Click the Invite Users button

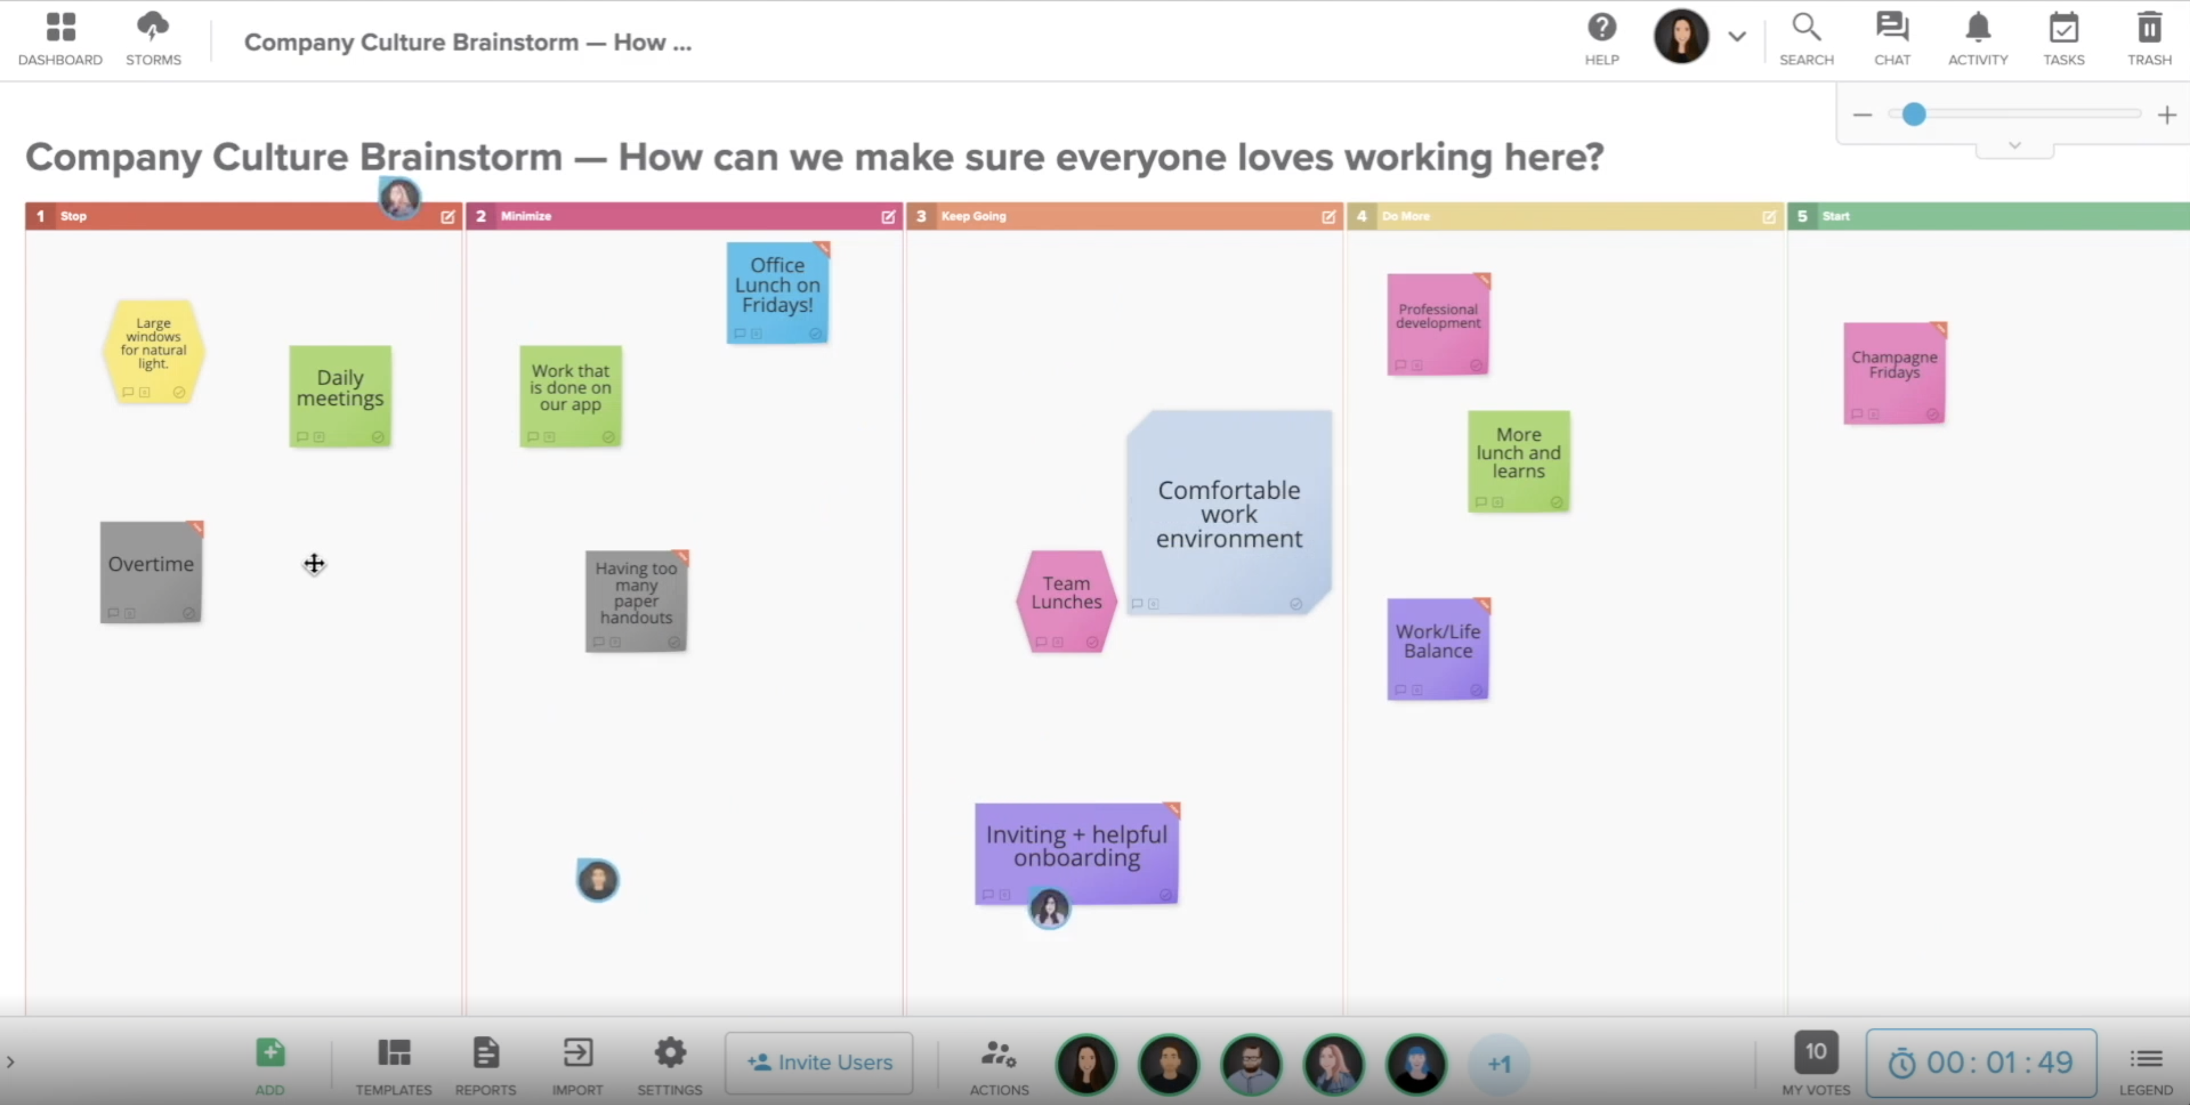pos(819,1062)
